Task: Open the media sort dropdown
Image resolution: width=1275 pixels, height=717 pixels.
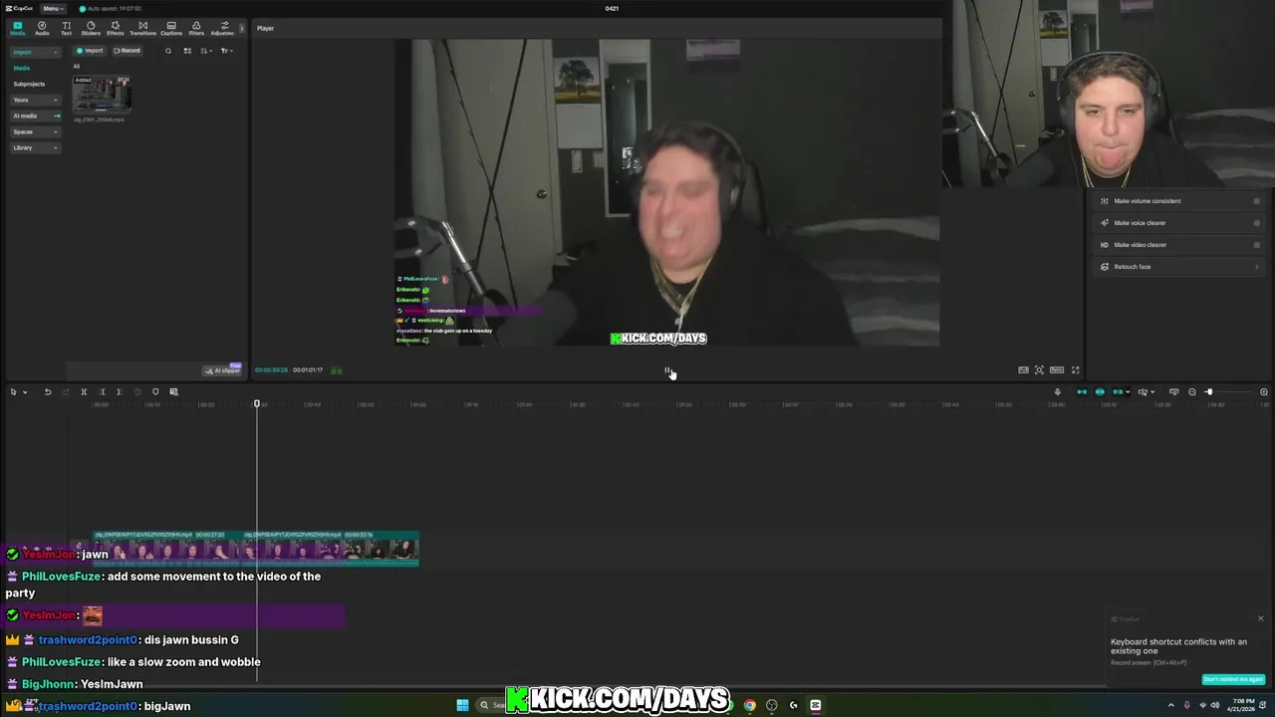Action: pyautogui.click(x=205, y=51)
